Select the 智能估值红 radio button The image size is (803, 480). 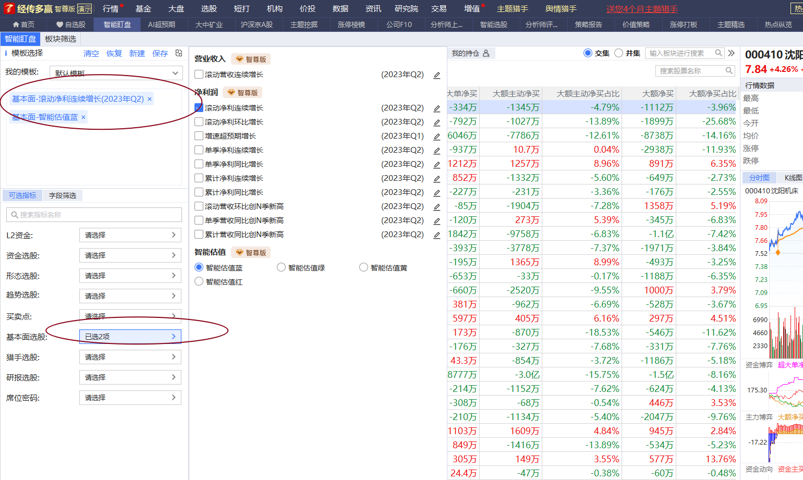coord(199,281)
